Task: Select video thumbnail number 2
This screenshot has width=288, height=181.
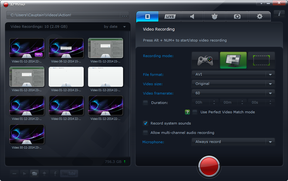Action: click(x=66, y=48)
